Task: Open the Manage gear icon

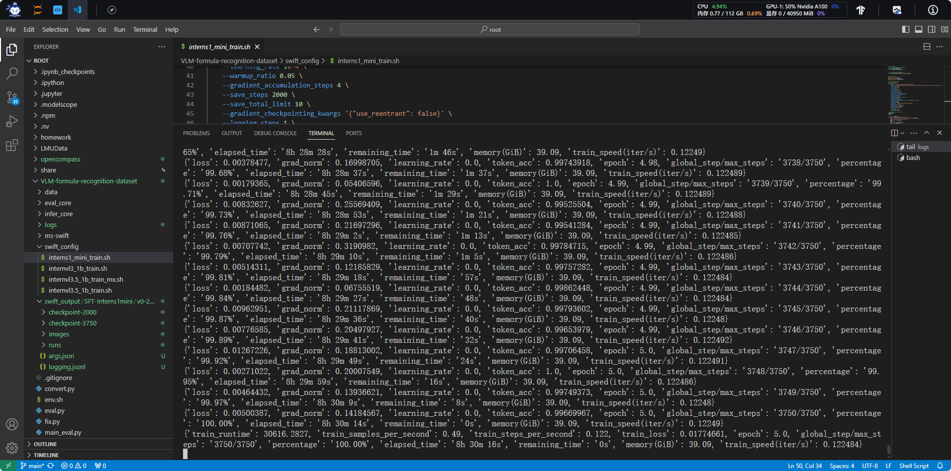Action: coord(12,448)
